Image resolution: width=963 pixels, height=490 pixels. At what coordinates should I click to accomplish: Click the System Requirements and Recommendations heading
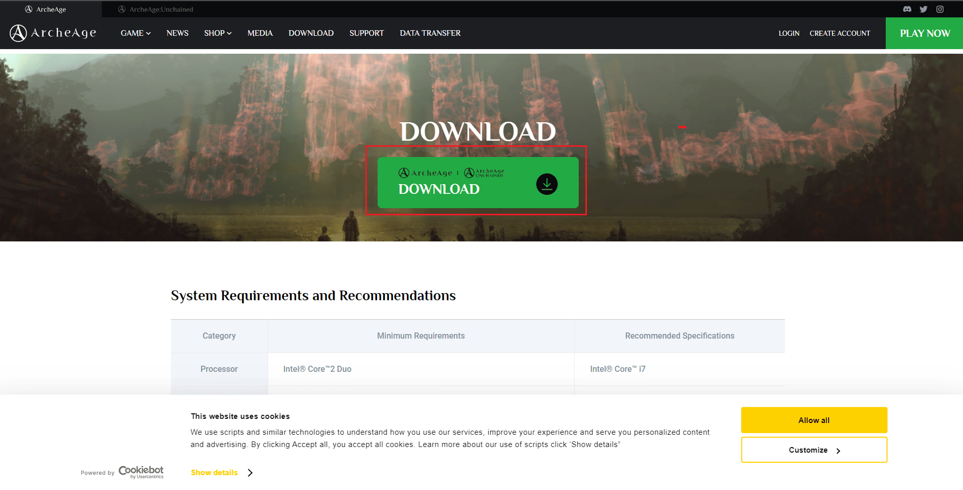click(313, 296)
